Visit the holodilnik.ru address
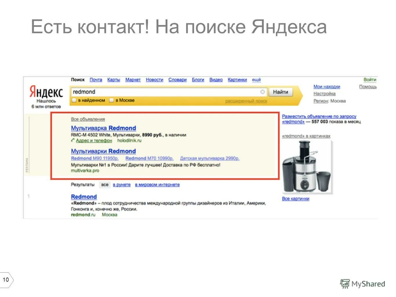 [x=129, y=140]
